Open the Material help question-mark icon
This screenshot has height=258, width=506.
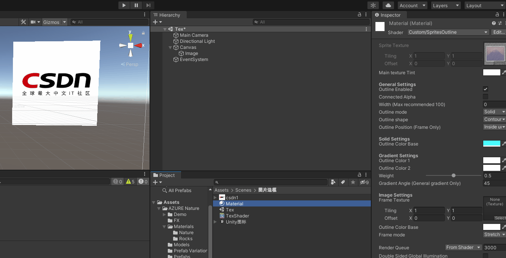coord(494,23)
